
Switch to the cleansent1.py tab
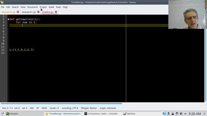tap(29, 12)
